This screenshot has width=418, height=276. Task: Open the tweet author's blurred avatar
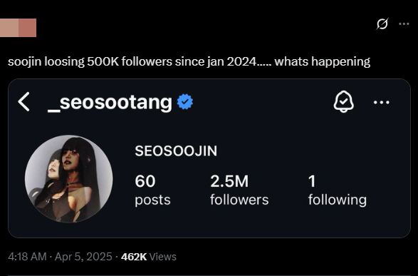click(18, 28)
